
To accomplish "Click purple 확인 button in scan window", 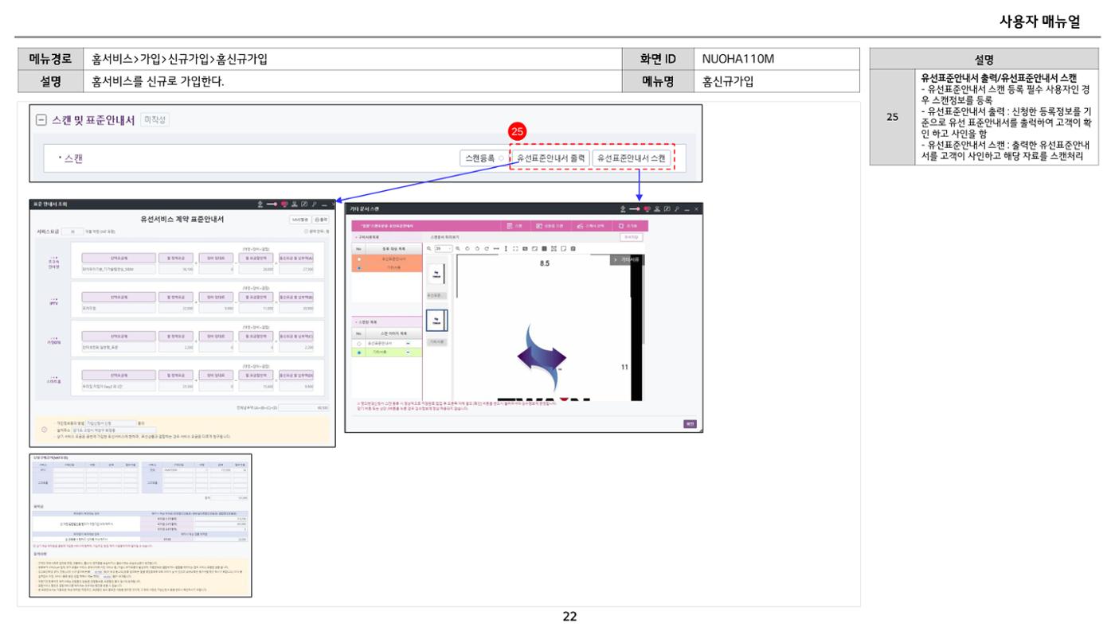I will pyautogui.click(x=690, y=424).
